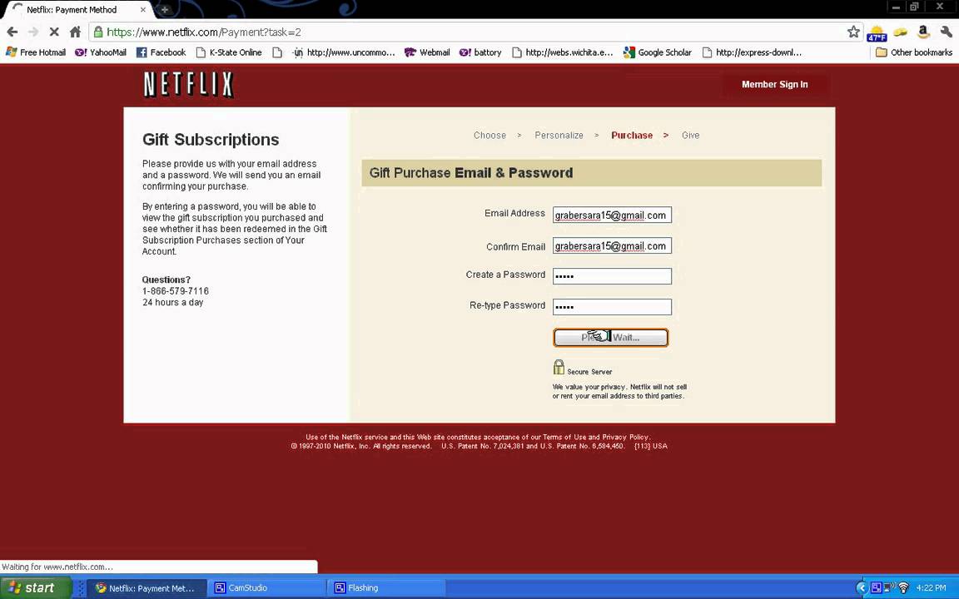Viewport: 959px width, 599px height.
Task: Bookmark page with the star icon
Action: click(x=853, y=32)
